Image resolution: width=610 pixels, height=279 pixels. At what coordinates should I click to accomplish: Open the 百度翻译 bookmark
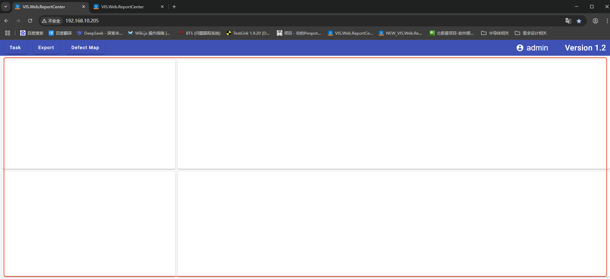click(60, 33)
